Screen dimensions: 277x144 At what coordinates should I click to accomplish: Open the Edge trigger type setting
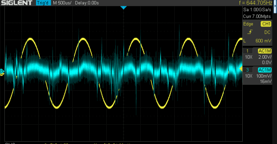250,24
